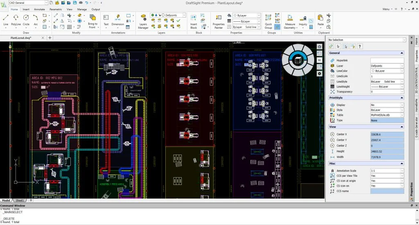
Task: Click the plus button beside PlantLayout.dwg tab
Action: [50, 38]
